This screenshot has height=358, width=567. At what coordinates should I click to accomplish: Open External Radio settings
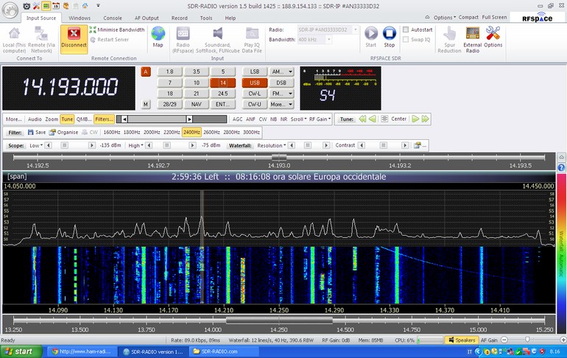coord(473,34)
